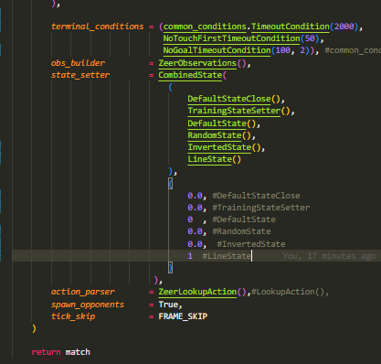Click the InvertedState() entry
The height and width of the screenshot is (364, 381).
[x=226, y=147]
